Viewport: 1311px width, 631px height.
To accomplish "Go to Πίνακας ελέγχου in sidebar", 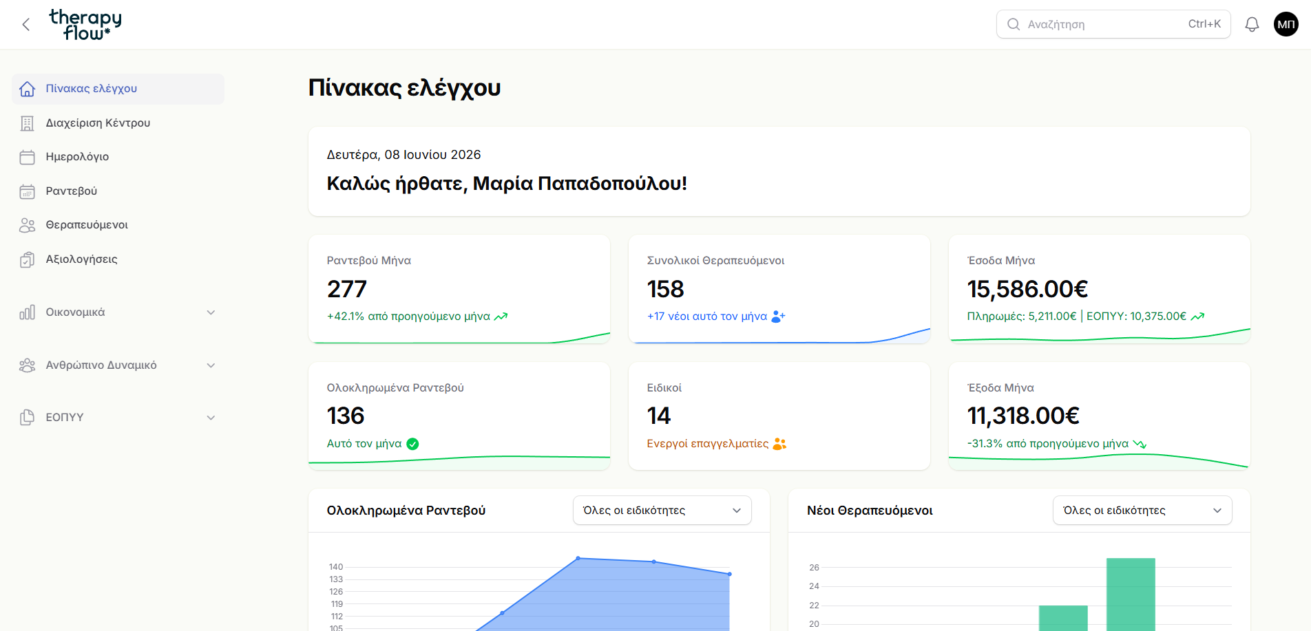I will (118, 89).
